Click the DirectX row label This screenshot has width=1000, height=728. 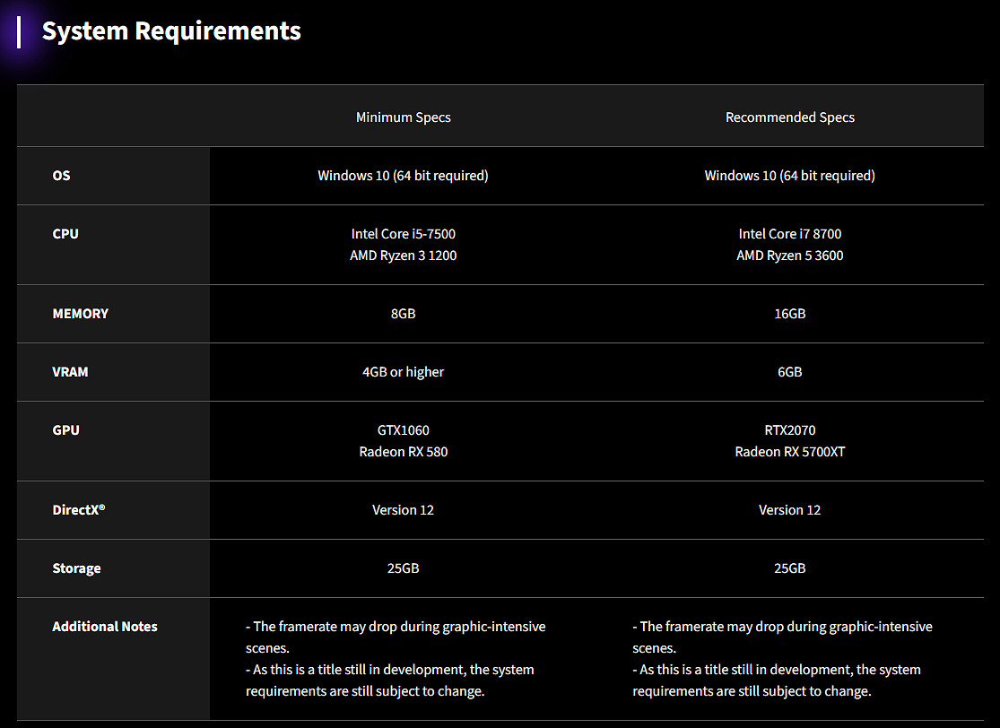[x=78, y=510]
